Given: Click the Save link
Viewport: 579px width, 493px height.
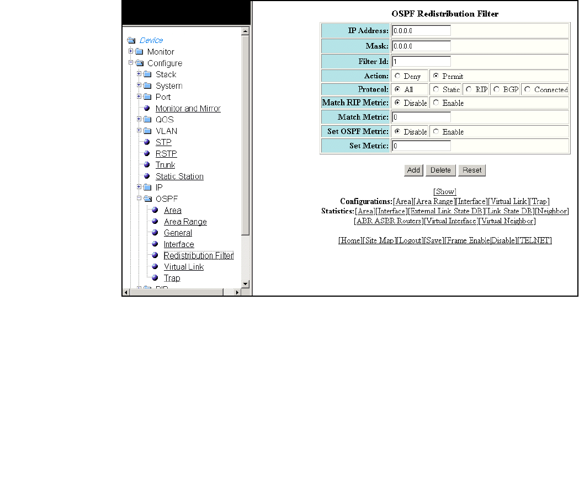Looking at the screenshot, I should [x=434, y=240].
